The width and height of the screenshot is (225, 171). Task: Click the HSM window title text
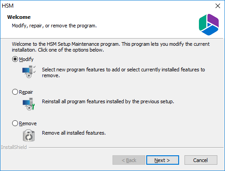[x=8, y=6]
